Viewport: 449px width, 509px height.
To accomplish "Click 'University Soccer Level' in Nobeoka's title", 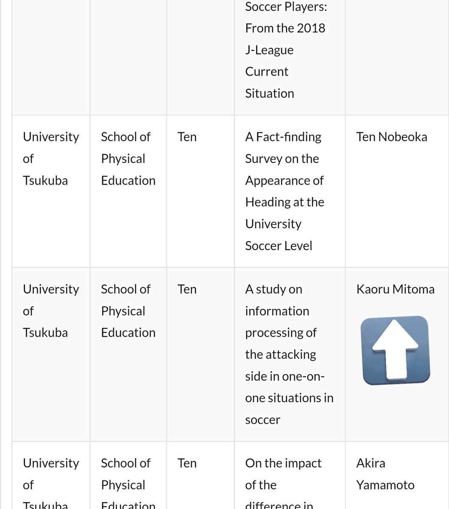I will 278,235.
